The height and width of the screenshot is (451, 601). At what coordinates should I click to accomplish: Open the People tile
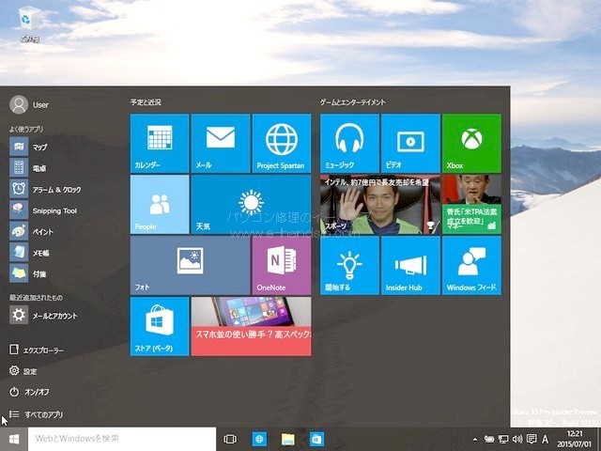[x=160, y=204]
